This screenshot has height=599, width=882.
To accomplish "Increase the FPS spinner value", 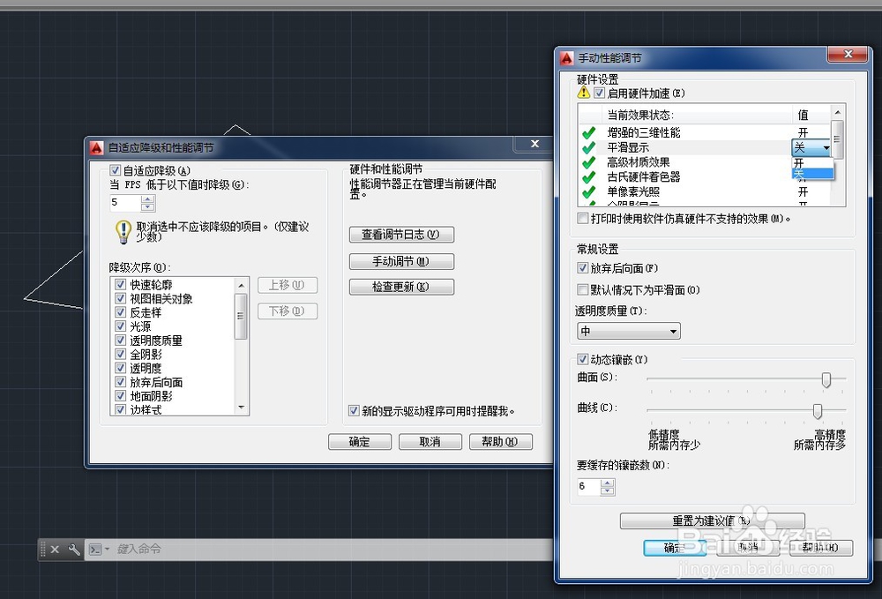I will click(x=148, y=198).
